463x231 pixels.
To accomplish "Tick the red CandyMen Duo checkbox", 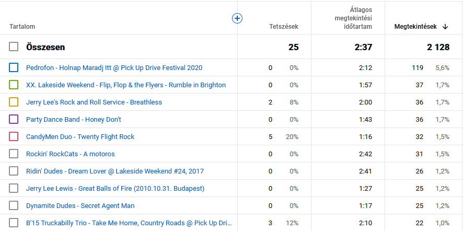I will [14, 136].
